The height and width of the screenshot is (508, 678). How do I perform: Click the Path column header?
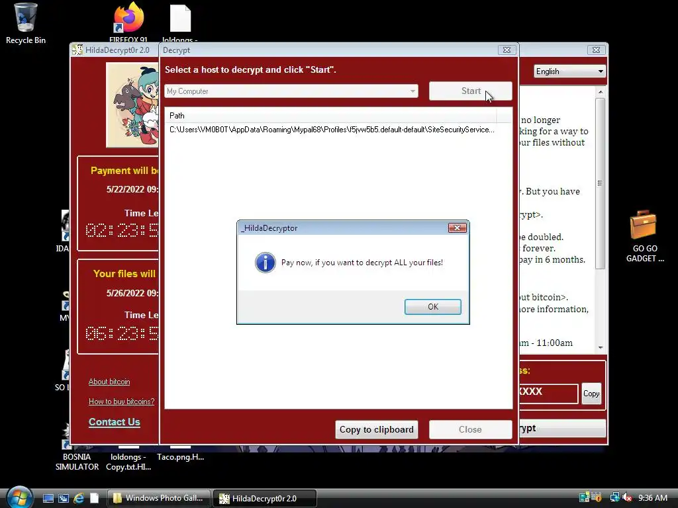pyautogui.click(x=331, y=115)
